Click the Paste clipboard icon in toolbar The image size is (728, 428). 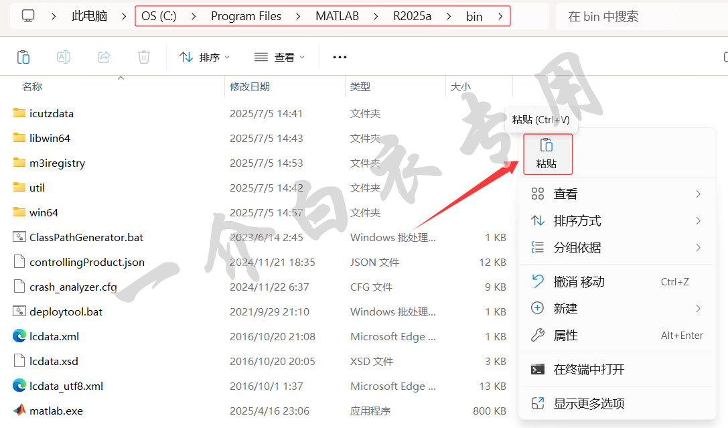(23, 57)
